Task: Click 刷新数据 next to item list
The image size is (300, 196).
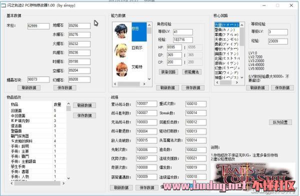Action: pyautogui.click(x=84, y=105)
